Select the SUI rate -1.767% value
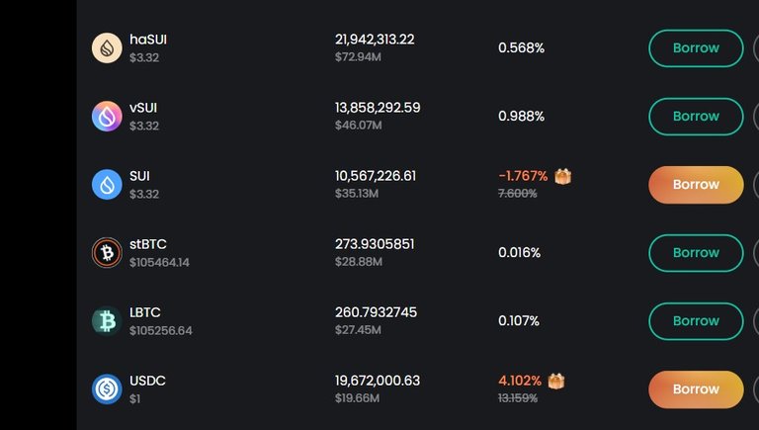This screenshot has width=759, height=430. (x=523, y=176)
